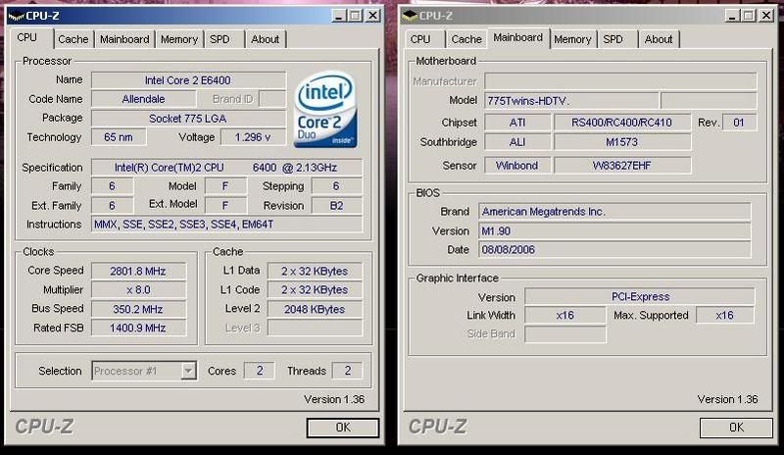This screenshot has height=455, width=784.
Task: Close the right CPU-Z window
Action: [x=766, y=16]
